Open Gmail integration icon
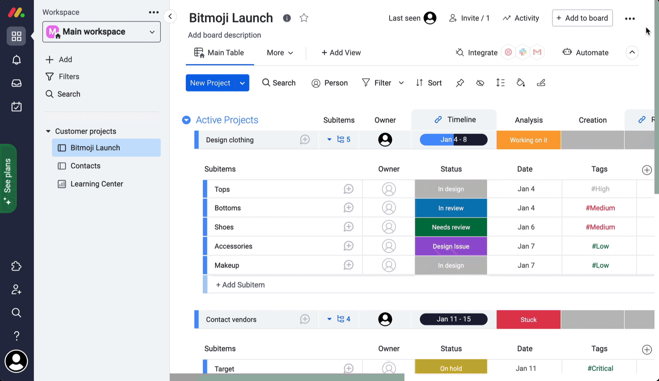This screenshot has width=659, height=381. point(537,52)
